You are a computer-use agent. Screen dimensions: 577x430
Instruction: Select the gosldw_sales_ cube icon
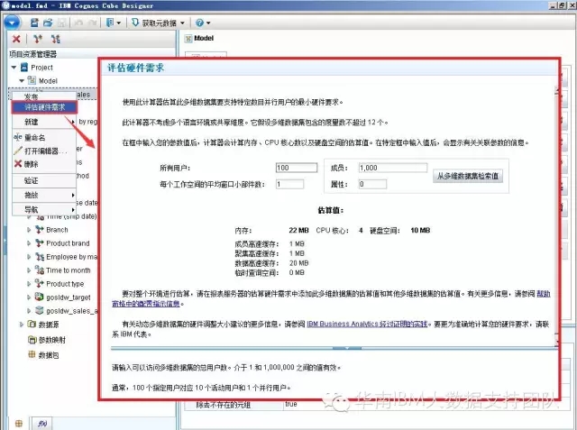[40, 310]
